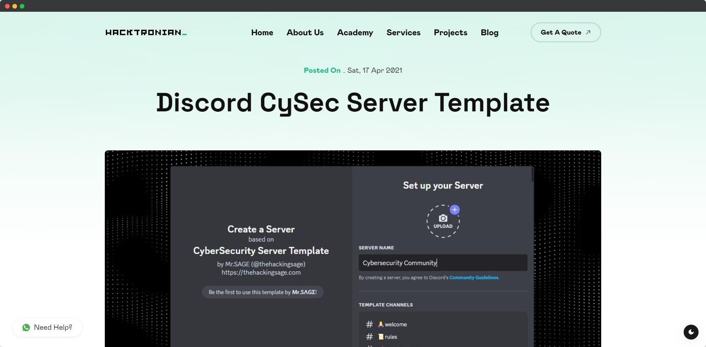The height and width of the screenshot is (347, 706).
Task: Click the green macOS traffic light
Action: pos(23,6)
